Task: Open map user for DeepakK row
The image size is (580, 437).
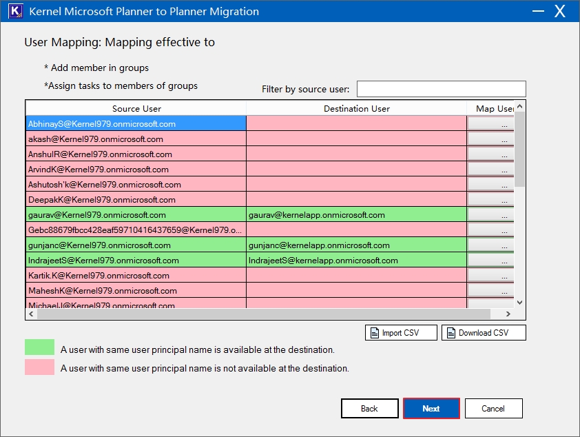Action: point(490,199)
